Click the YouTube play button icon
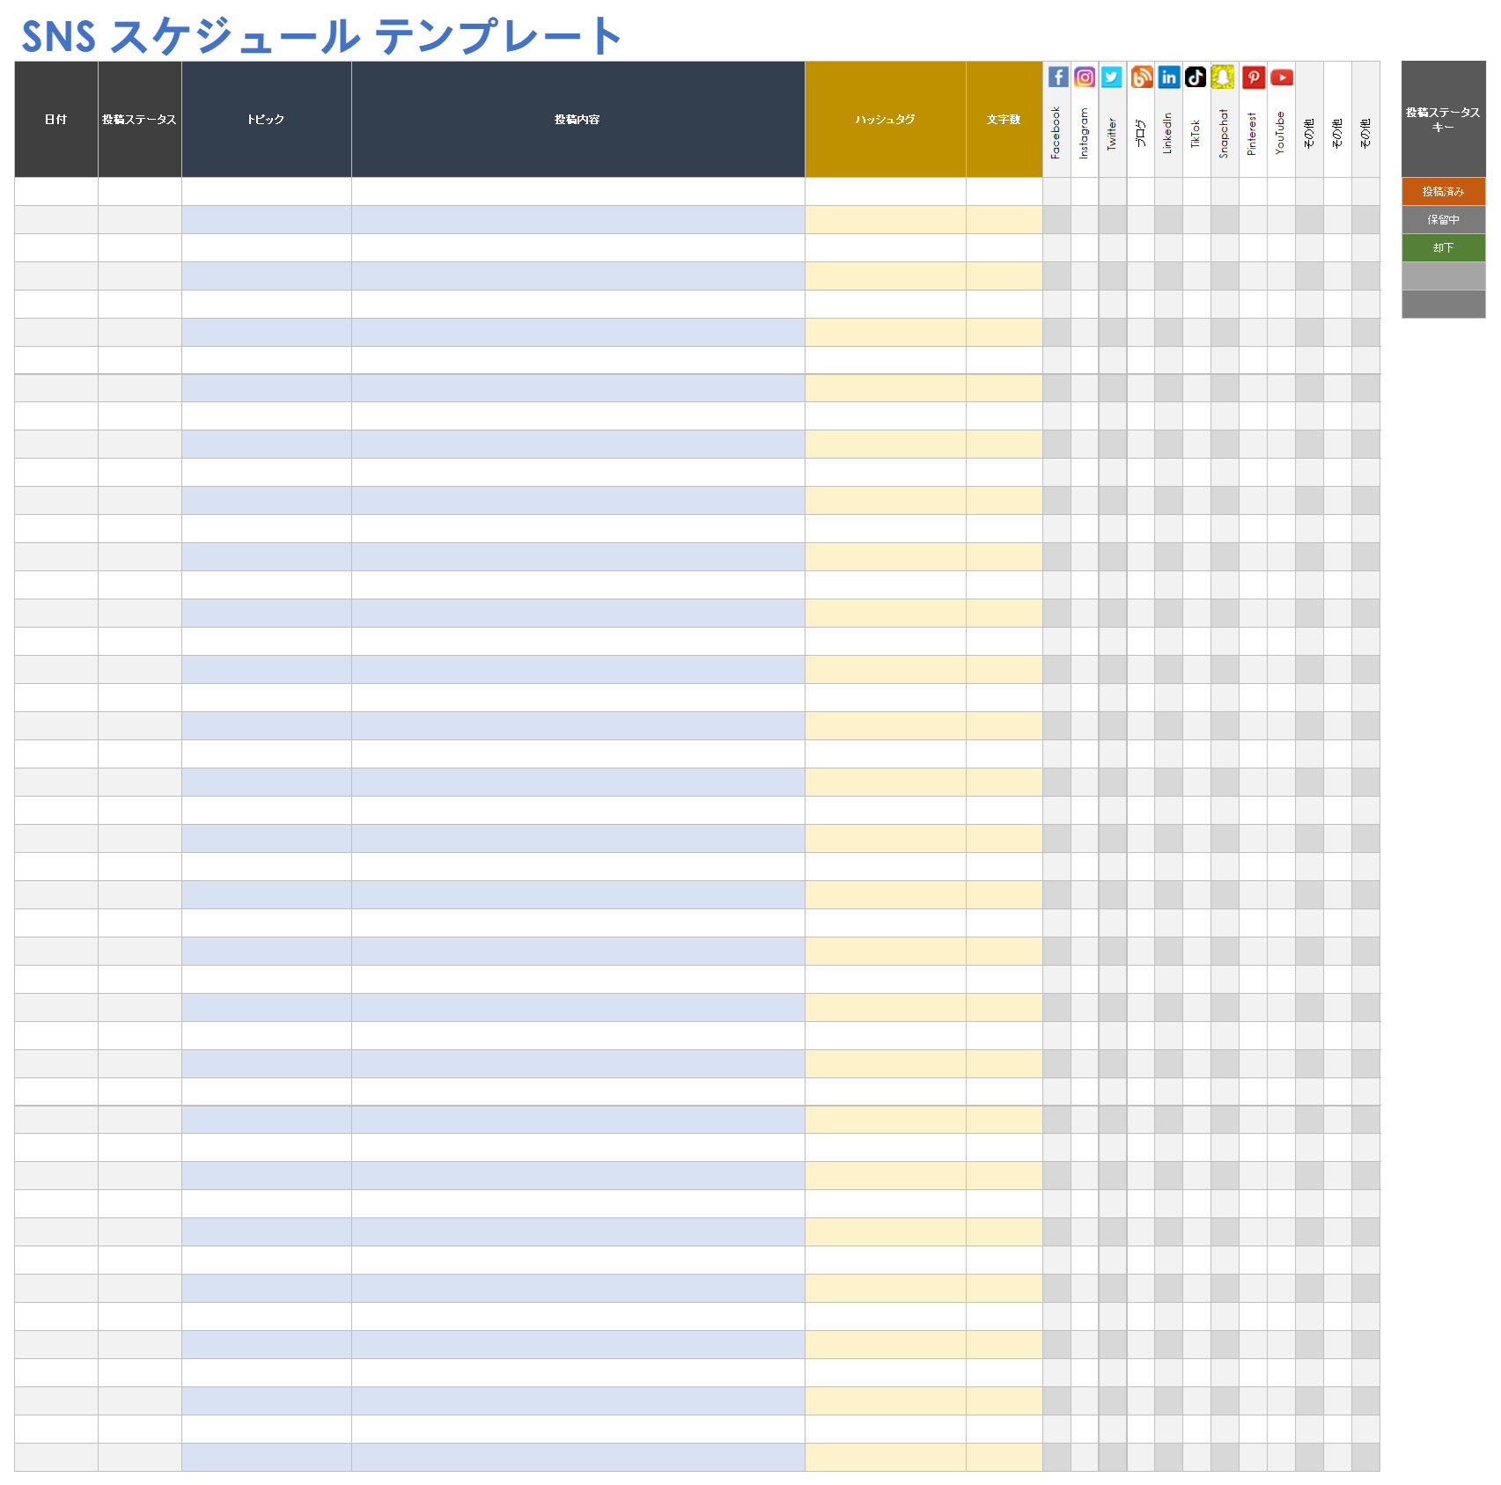 point(1282,77)
